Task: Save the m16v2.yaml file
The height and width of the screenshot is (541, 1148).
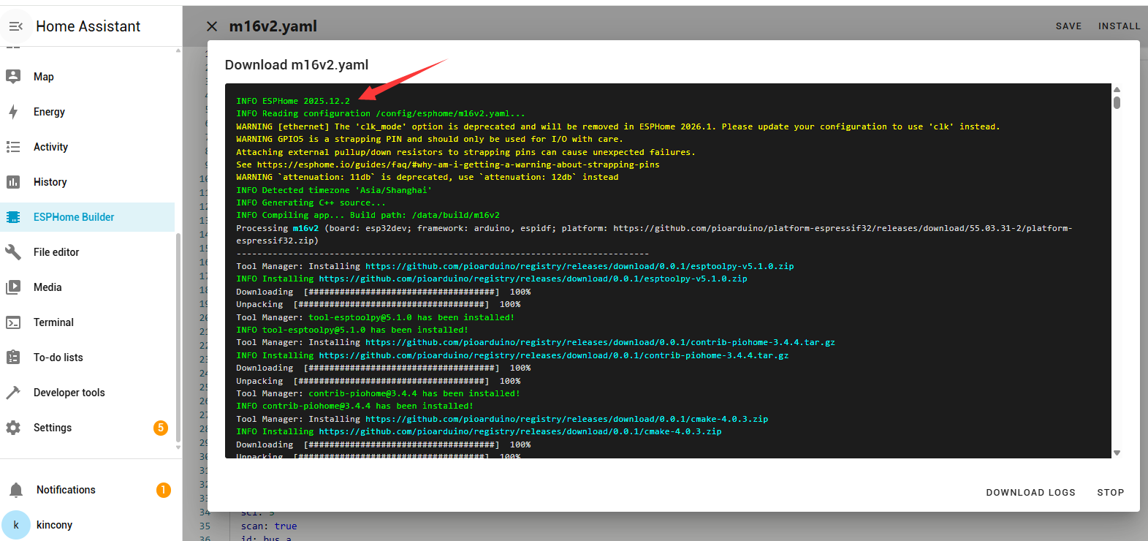Action: (x=1068, y=26)
